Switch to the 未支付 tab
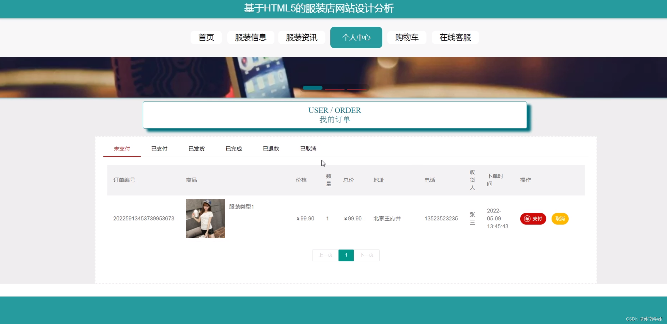 [122, 149]
